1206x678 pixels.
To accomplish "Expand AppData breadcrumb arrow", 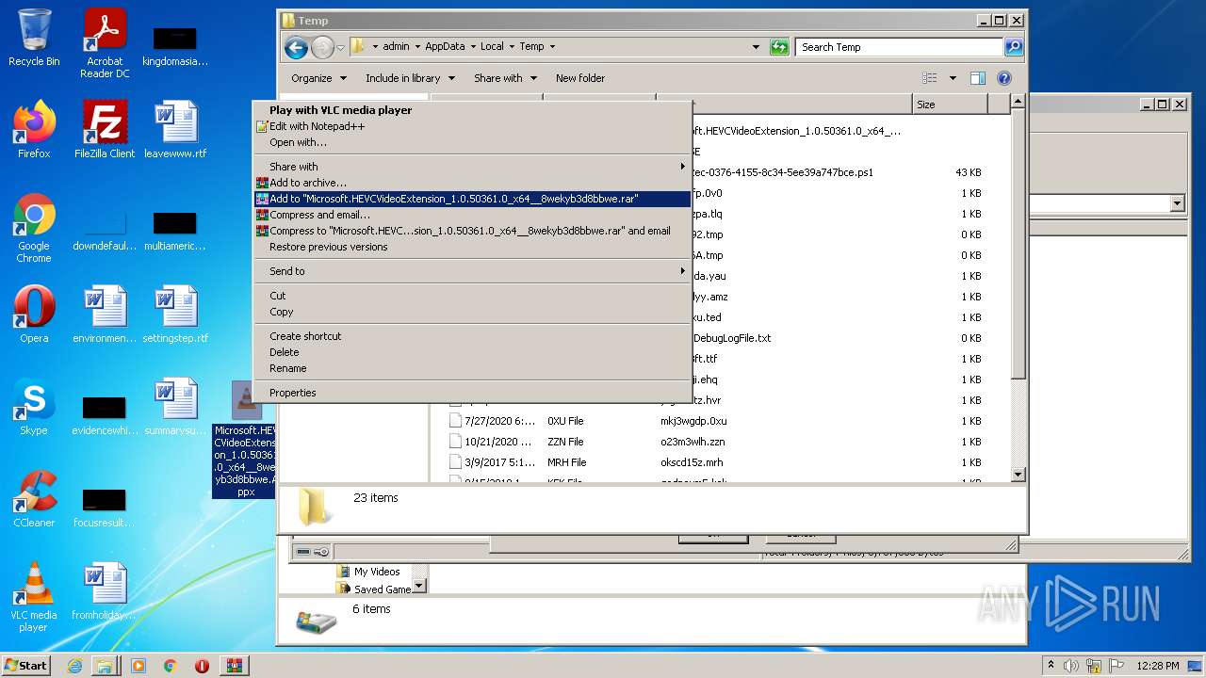I will pos(474,47).
